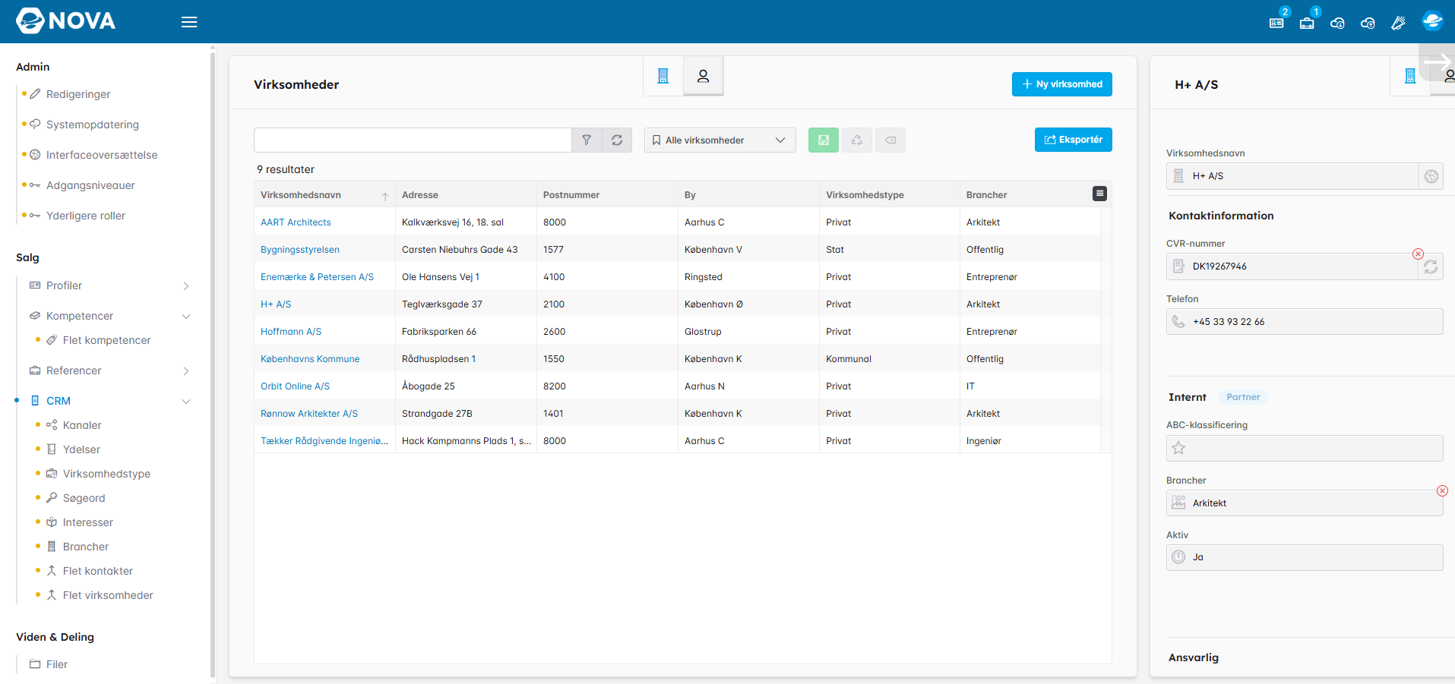
Task: Remove the Arkitekt branche with red x
Action: tap(1442, 491)
